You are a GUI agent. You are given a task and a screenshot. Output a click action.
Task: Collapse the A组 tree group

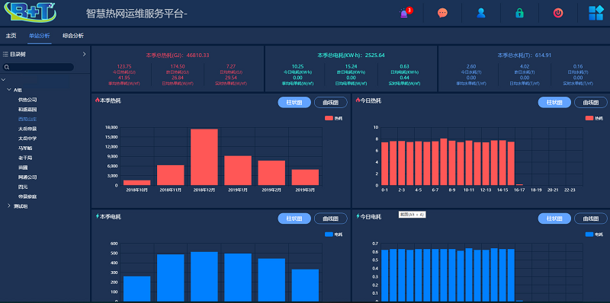click(x=9, y=90)
